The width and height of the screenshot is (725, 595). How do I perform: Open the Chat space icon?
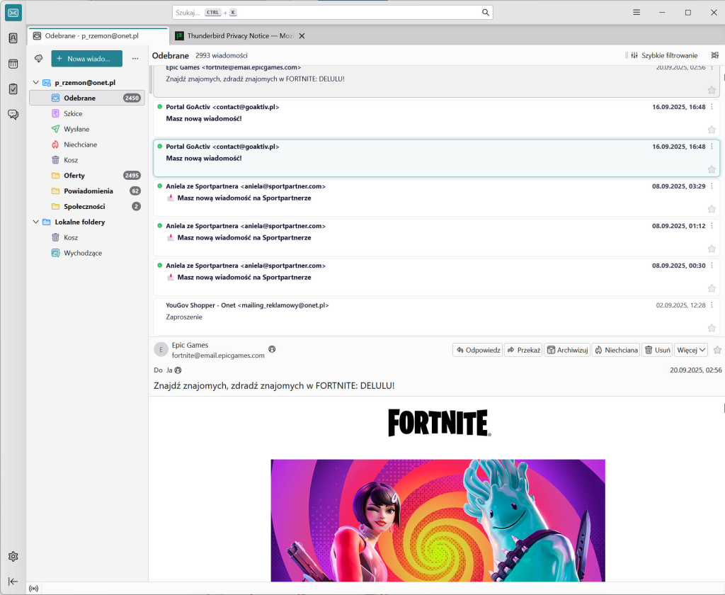click(x=13, y=114)
